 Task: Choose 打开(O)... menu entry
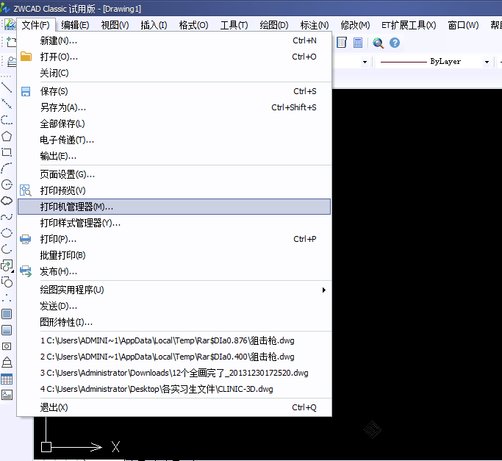[174, 57]
